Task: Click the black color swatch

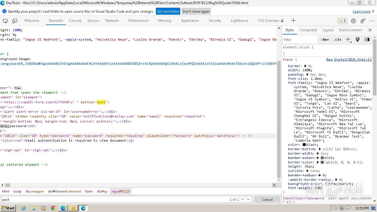Action: (304, 145)
